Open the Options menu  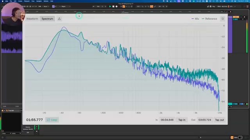[x=46, y=1]
